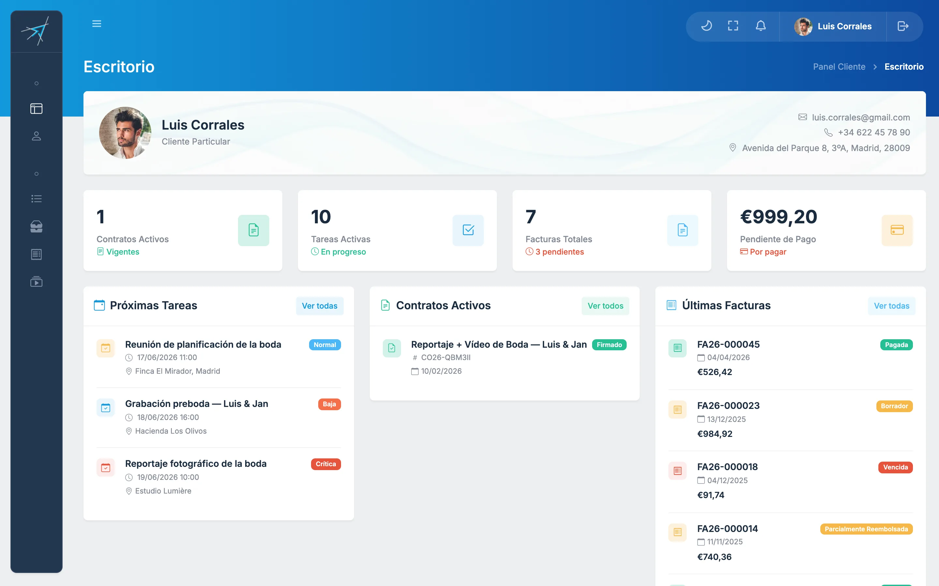Open Luis Corrales user menu in header

click(x=833, y=26)
